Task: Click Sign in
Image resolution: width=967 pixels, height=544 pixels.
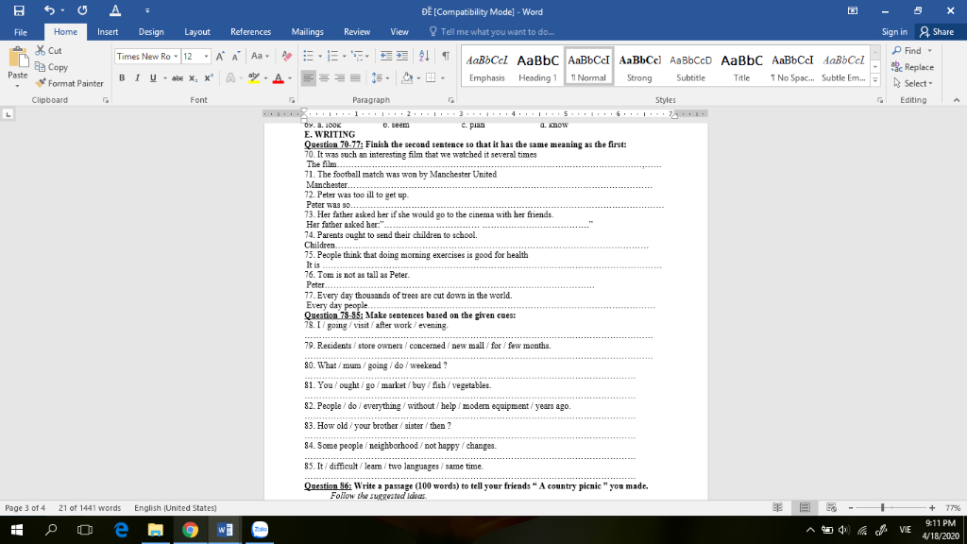Action: tap(894, 32)
